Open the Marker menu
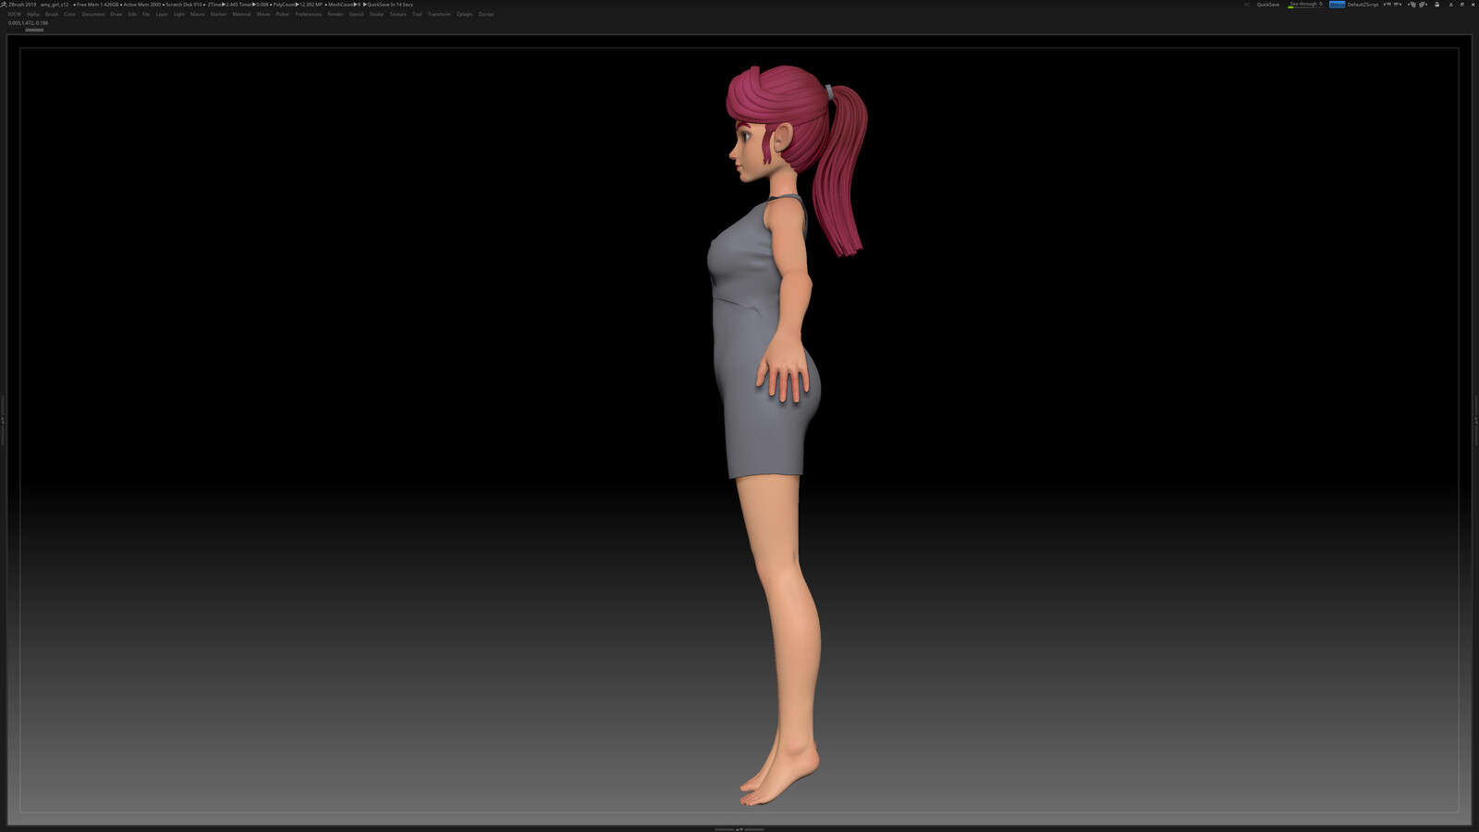Image resolution: width=1479 pixels, height=832 pixels. point(218,14)
